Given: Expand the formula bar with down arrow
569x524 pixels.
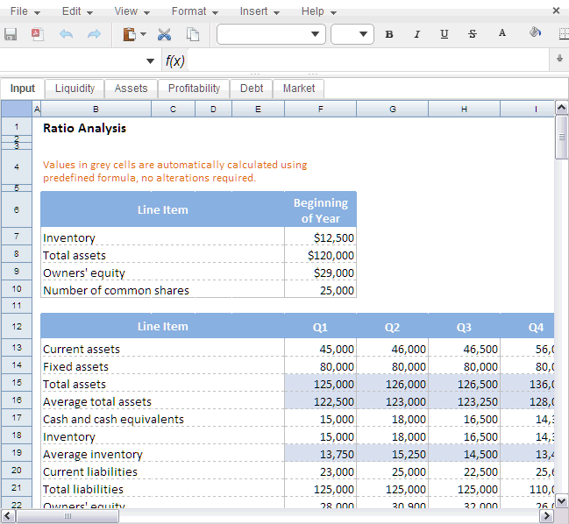Looking at the screenshot, I should click(559, 58).
